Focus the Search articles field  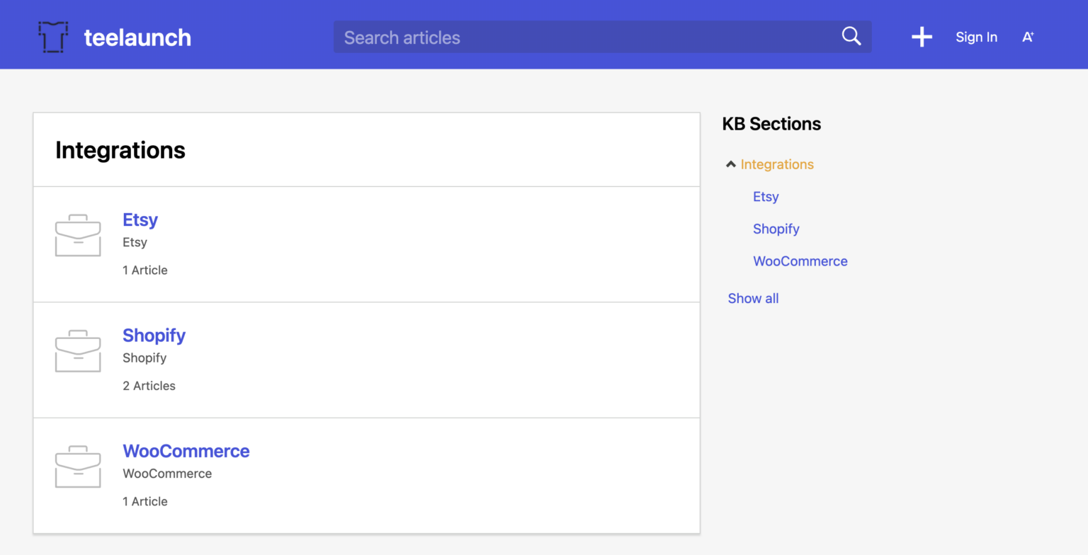click(588, 37)
